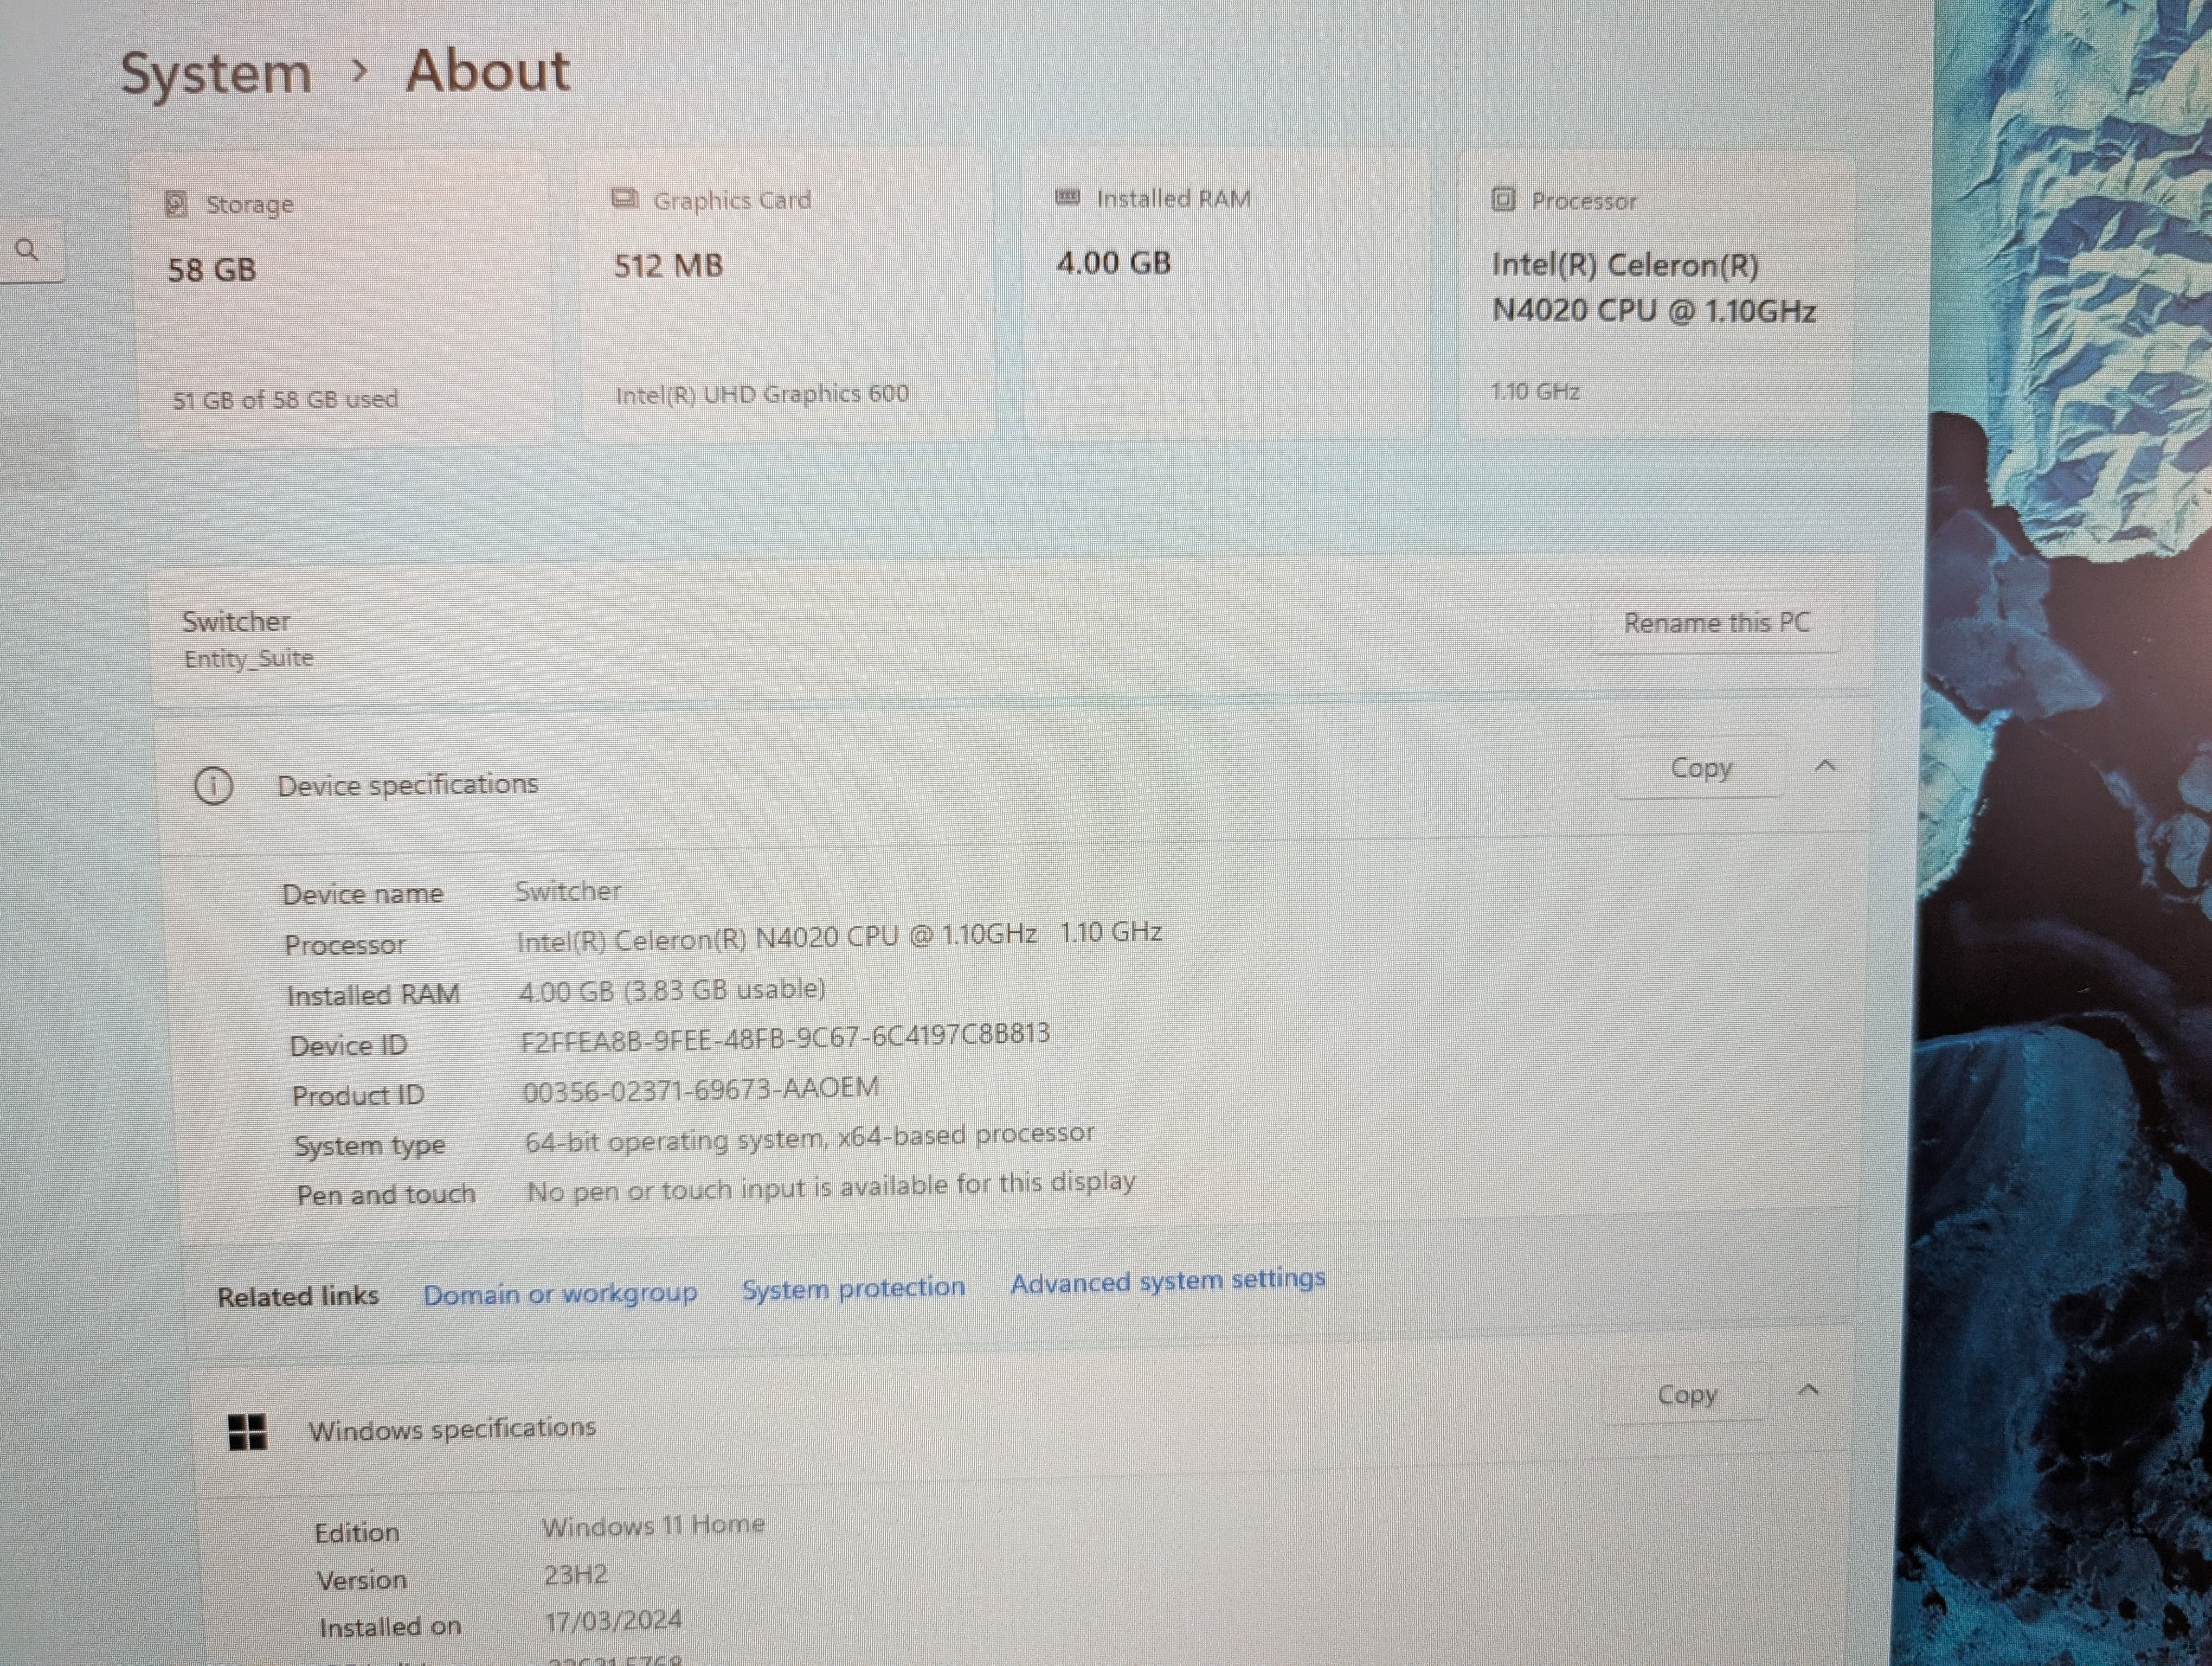Collapse the Windows specifications section chevron
Screen dimensions: 2212x1666
(x=1808, y=1390)
